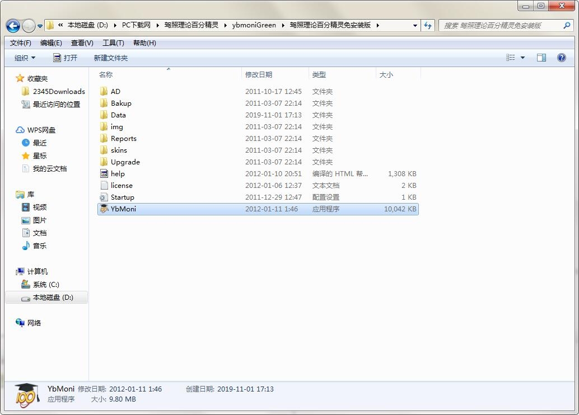Open 最近访问的位置 in the sidebar

[50, 105]
